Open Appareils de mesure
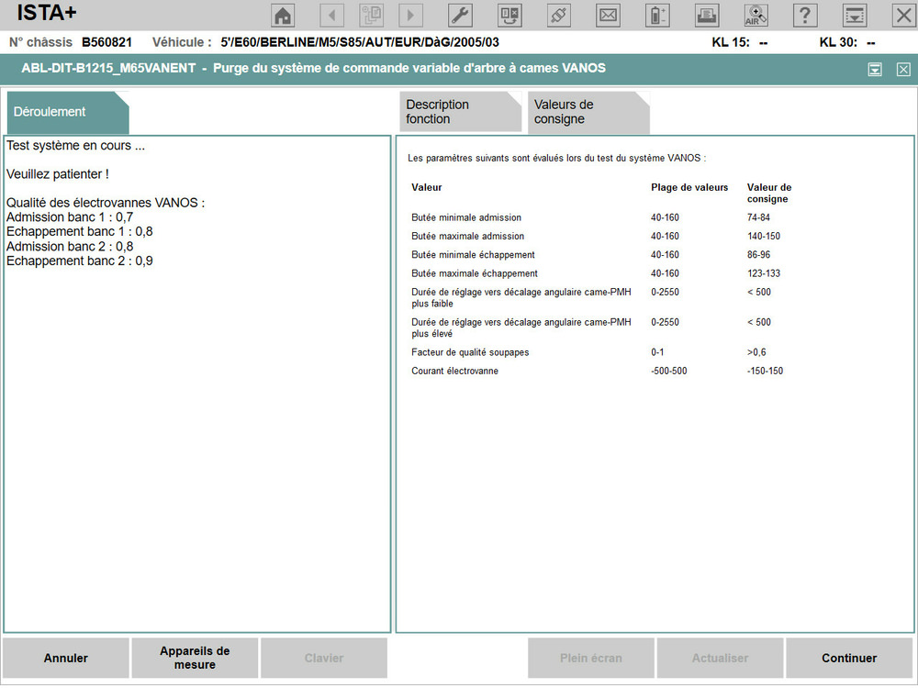Viewport: 918px width, 688px height. tap(195, 658)
